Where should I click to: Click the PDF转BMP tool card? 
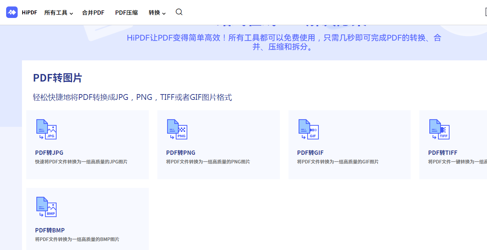88,218
